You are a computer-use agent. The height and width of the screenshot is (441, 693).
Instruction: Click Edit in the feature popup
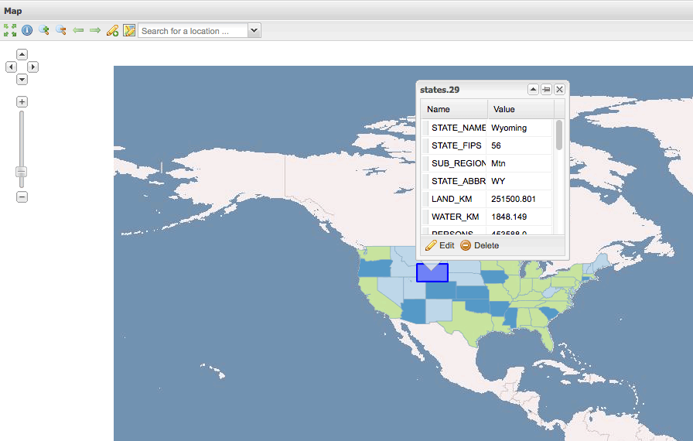(440, 245)
